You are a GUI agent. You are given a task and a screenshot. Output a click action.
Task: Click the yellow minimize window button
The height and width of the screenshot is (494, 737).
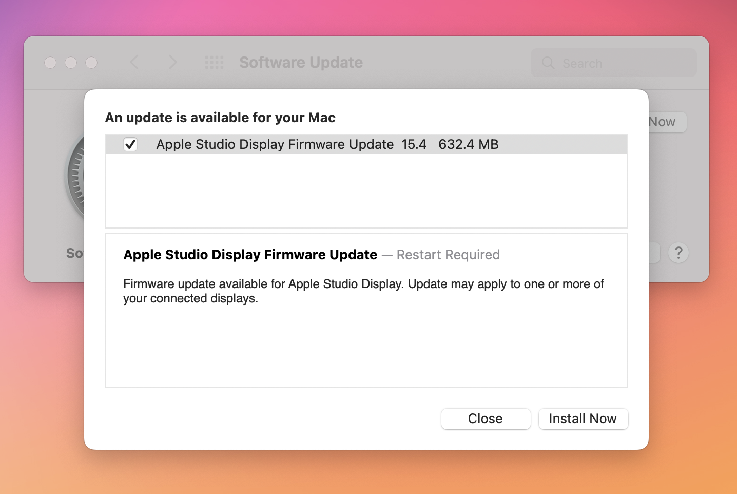coord(71,63)
